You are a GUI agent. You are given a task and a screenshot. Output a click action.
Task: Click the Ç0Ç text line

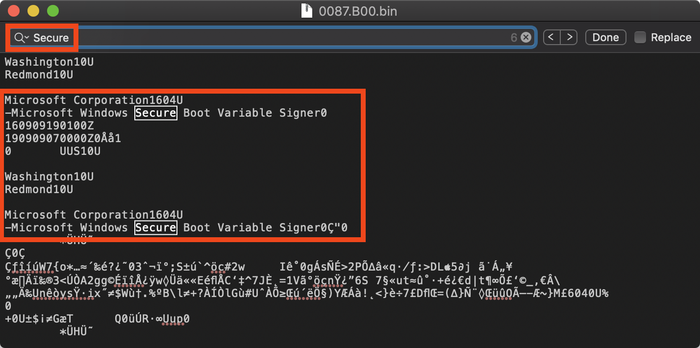coord(15,253)
